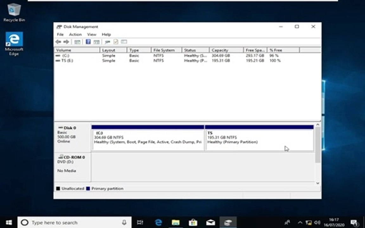
Task: Click the vertical scrollbar thumb in disk pane
Action: coord(317,145)
